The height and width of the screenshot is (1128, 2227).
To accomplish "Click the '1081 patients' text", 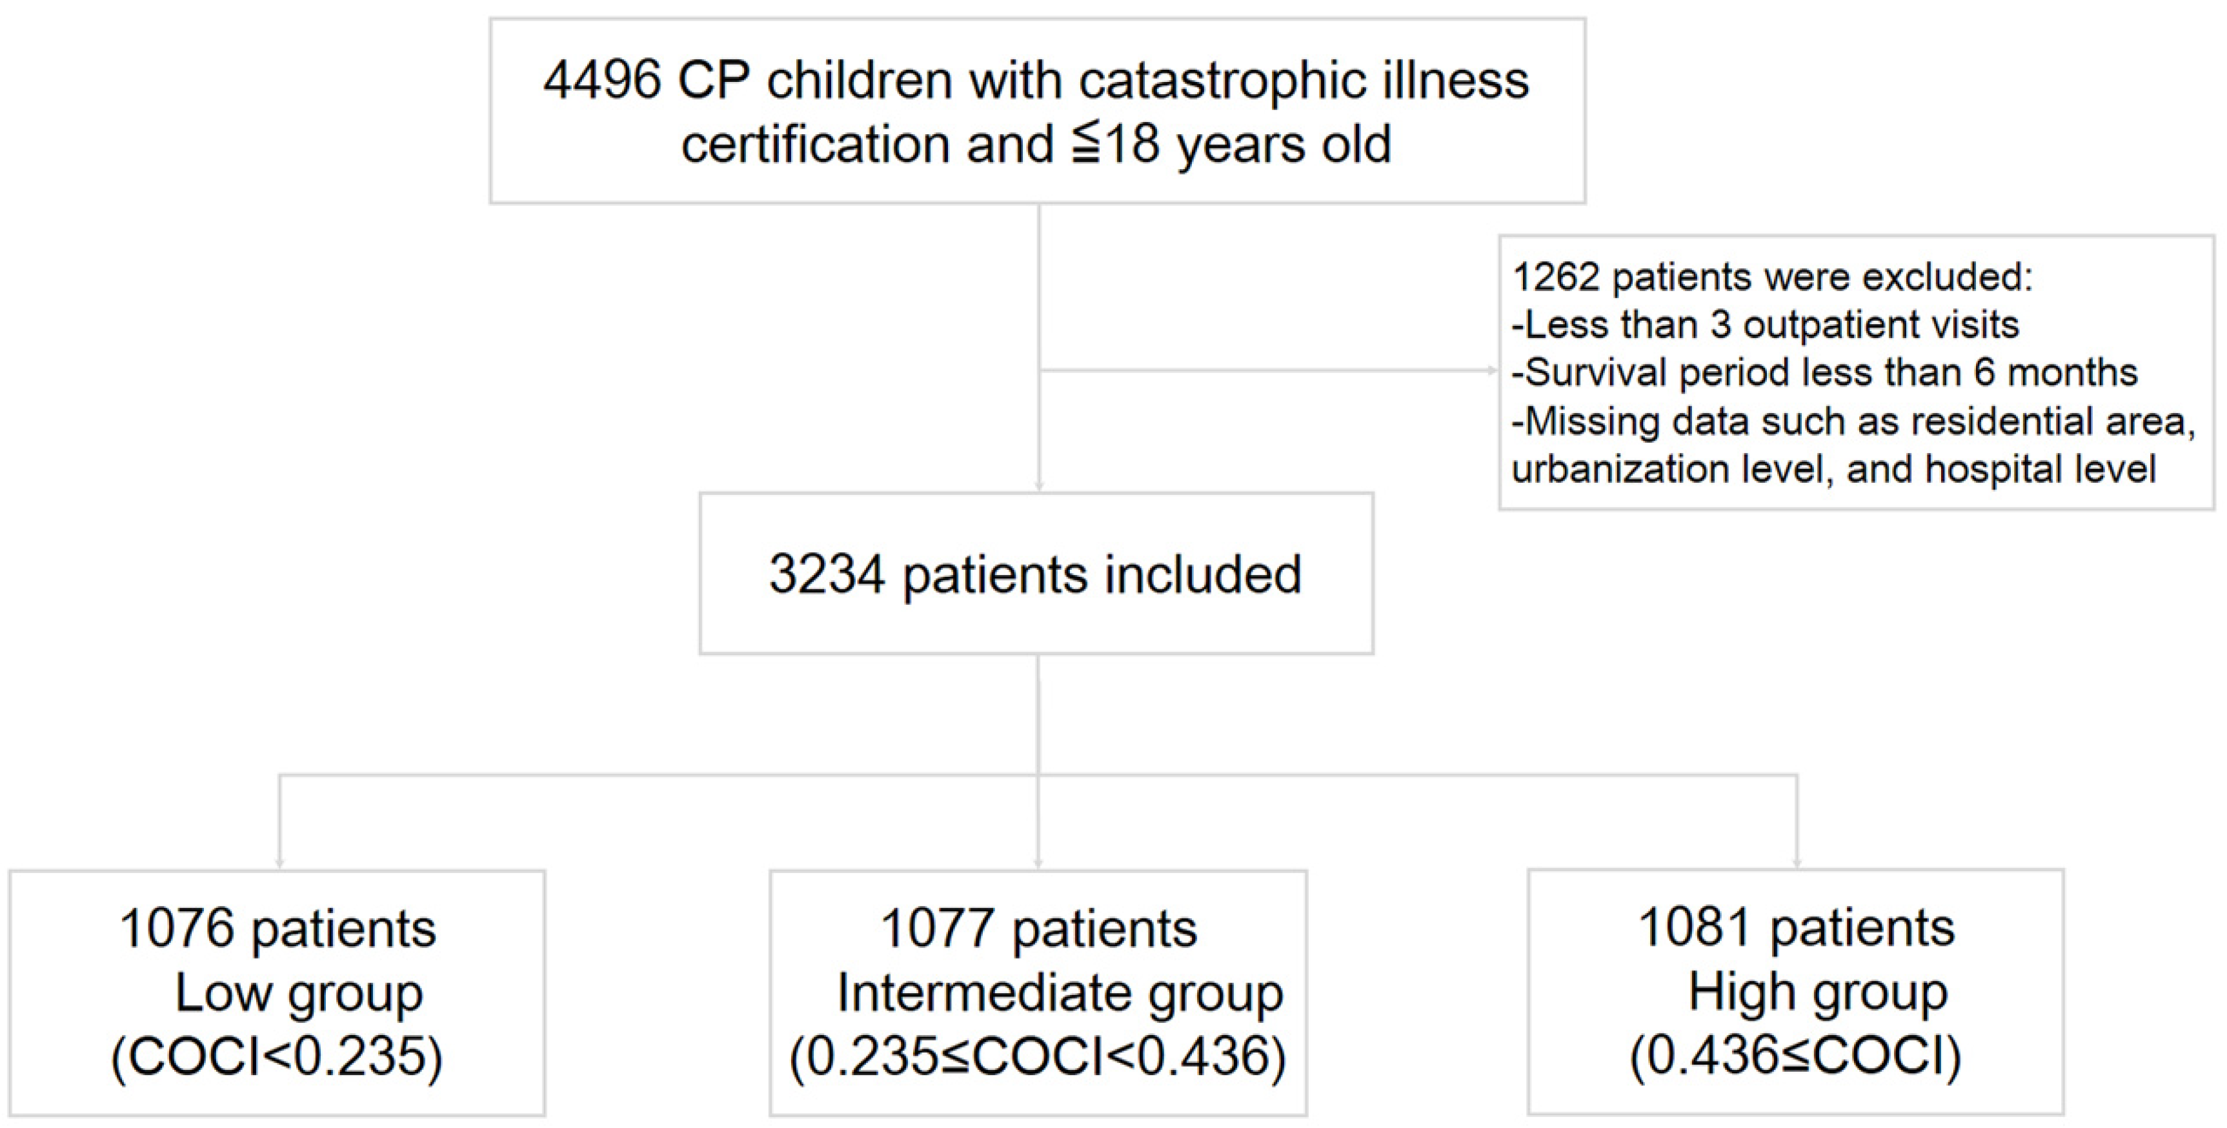I will [x=1796, y=927].
